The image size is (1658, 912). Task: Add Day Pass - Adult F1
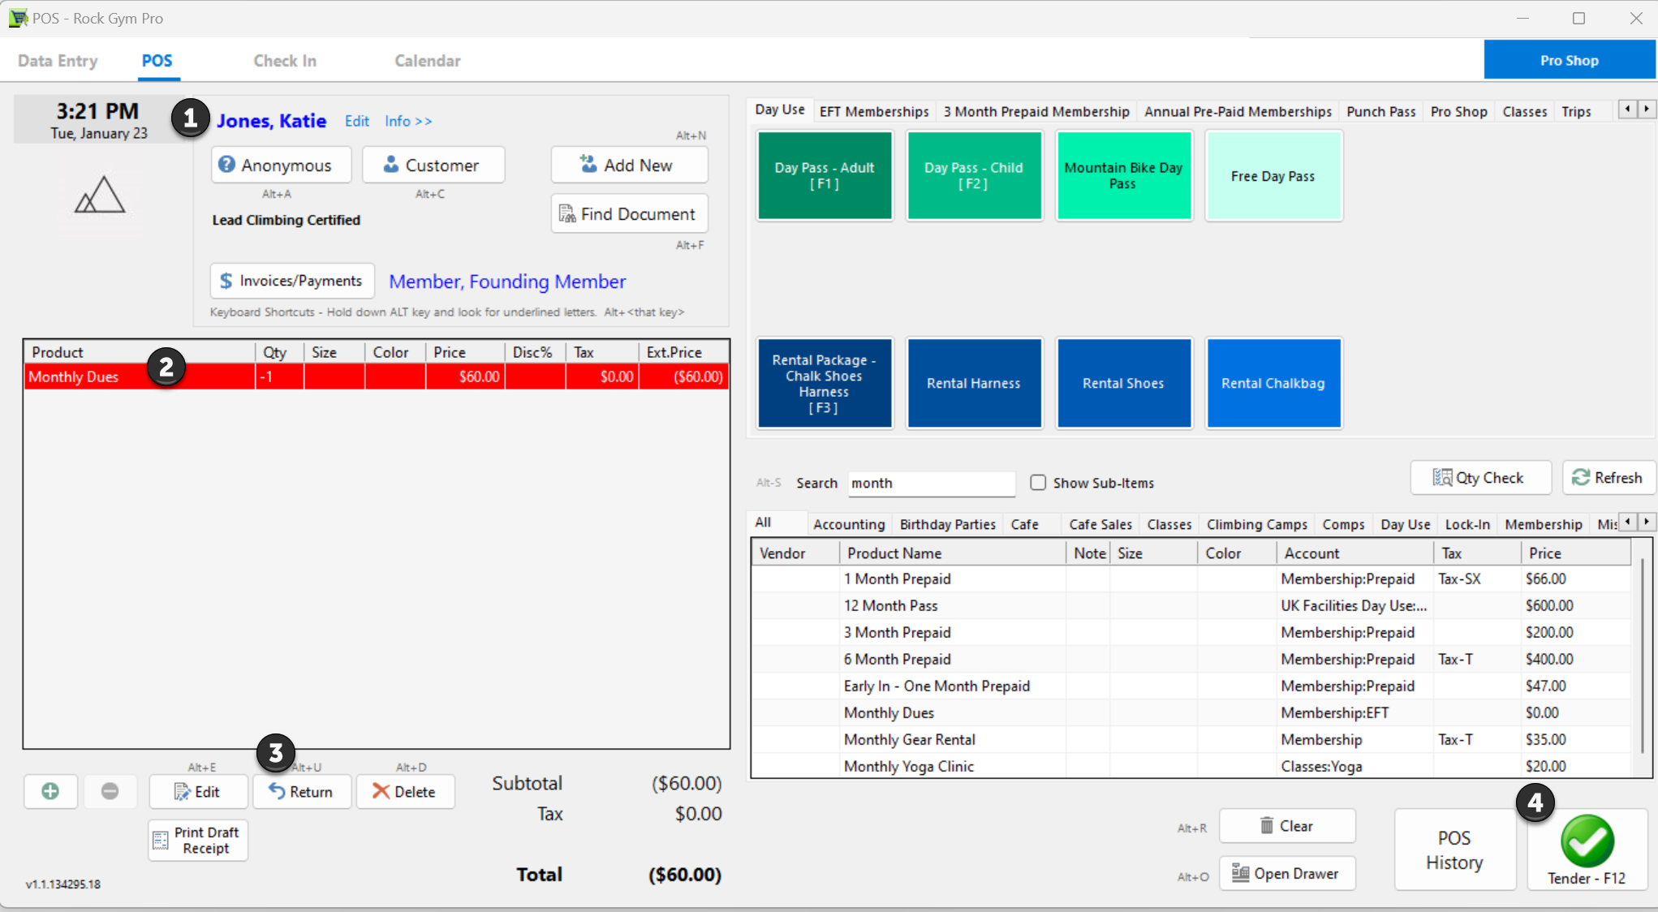pyautogui.click(x=825, y=176)
